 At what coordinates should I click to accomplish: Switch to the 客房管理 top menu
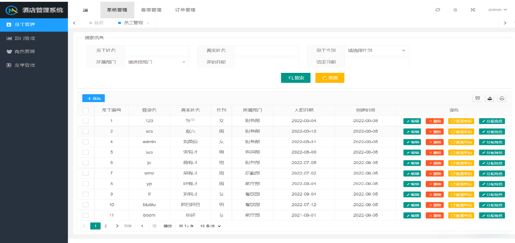tap(151, 10)
